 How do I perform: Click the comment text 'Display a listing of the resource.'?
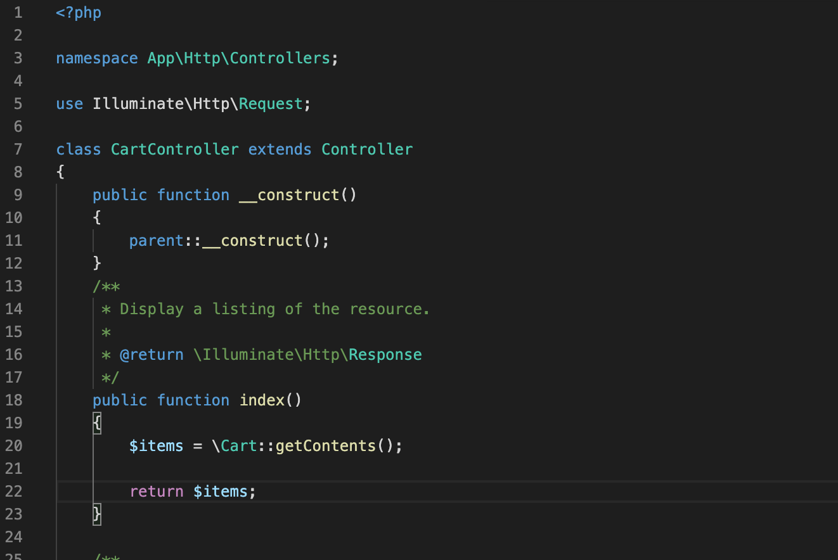tap(275, 309)
